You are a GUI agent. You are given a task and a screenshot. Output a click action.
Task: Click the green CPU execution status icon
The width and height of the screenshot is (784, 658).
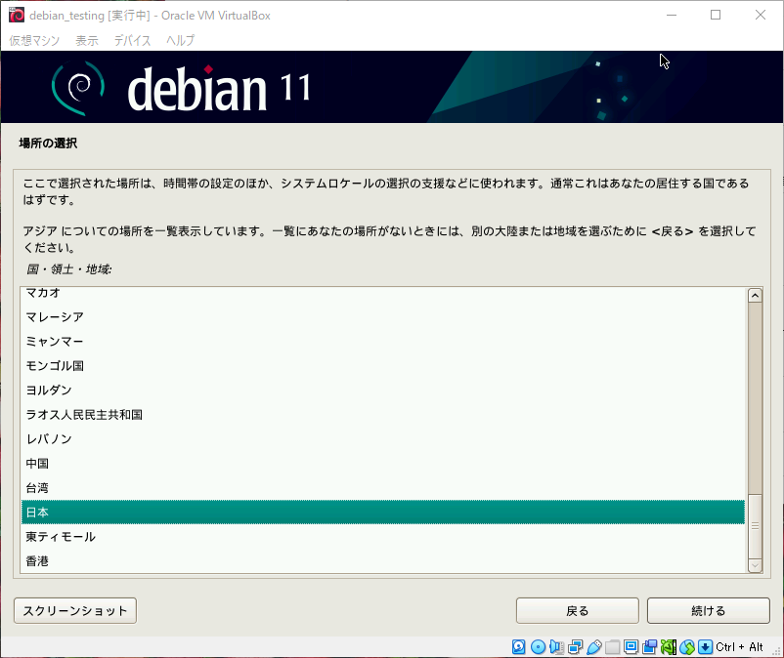pos(669,647)
